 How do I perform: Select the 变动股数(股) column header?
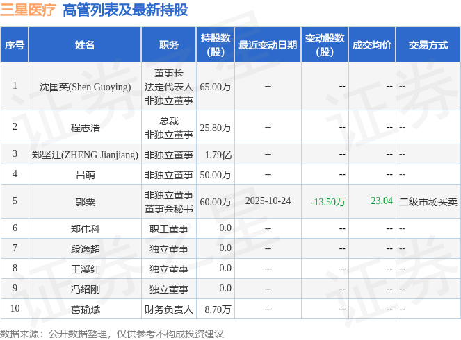[325, 45]
